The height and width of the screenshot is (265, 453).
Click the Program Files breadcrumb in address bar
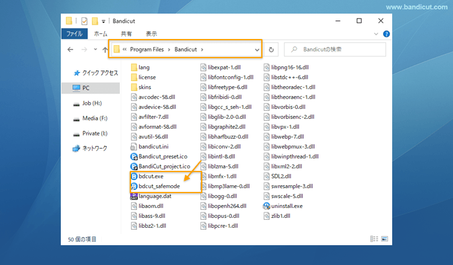point(146,49)
